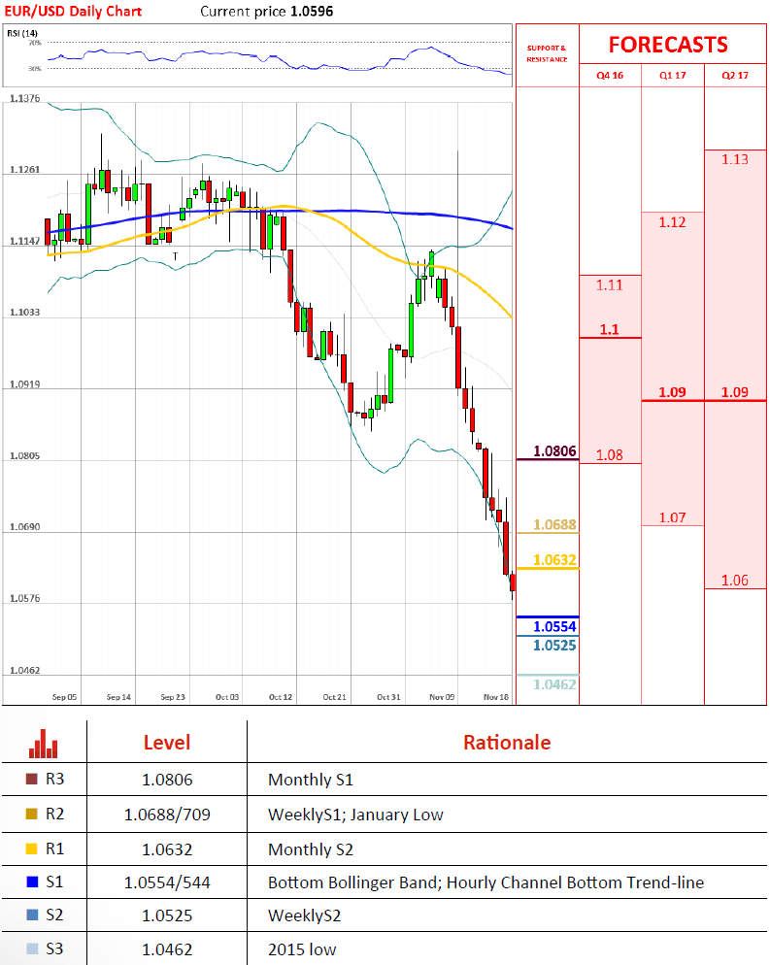This screenshot has height=965, width=770.
Task: Click the RSI 70% level label
Action: point(35,43)
